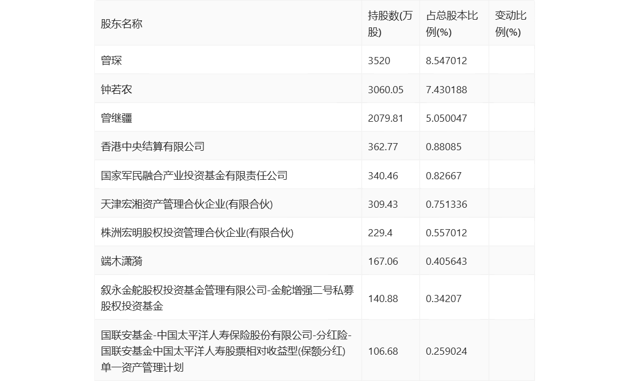
Task: Select the percentage 0.34207
Action: [443, 298]
